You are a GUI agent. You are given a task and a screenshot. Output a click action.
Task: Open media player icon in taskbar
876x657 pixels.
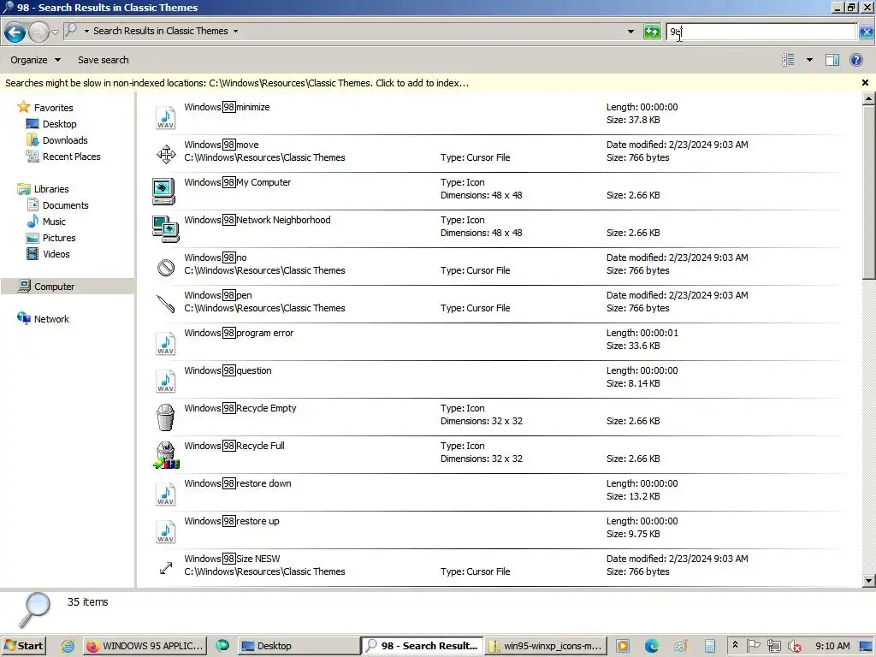point(623,646)
